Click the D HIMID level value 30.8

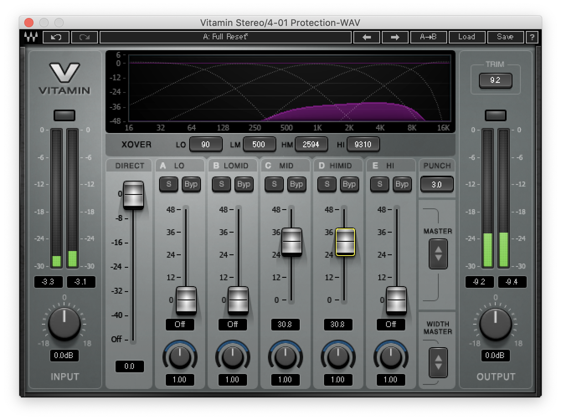pos(338,325)
